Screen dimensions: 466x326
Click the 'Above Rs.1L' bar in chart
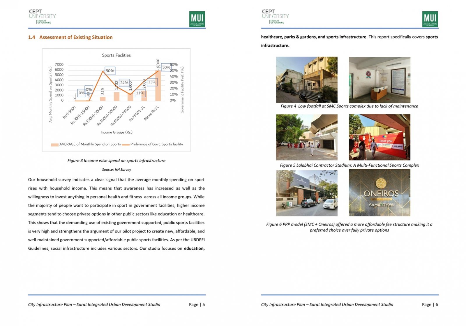[158, 86]
